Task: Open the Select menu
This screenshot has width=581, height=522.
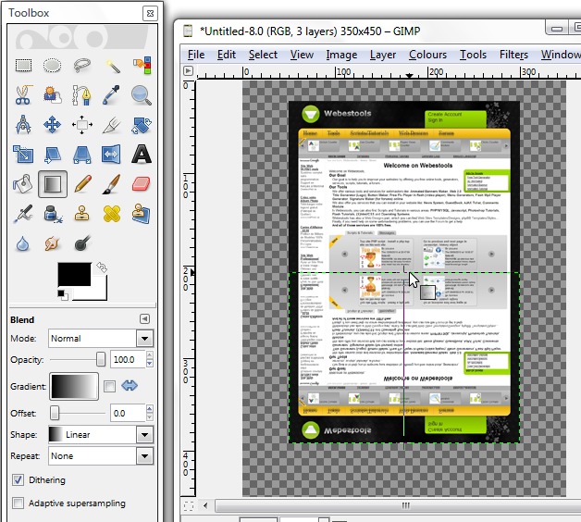Action: [263, 55]
